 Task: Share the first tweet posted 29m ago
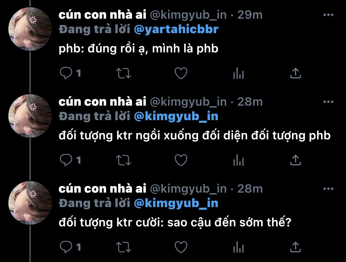tap(296, 73)
